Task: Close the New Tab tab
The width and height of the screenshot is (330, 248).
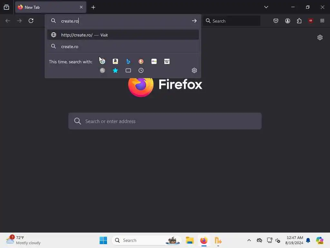Action: pos(81,7)
